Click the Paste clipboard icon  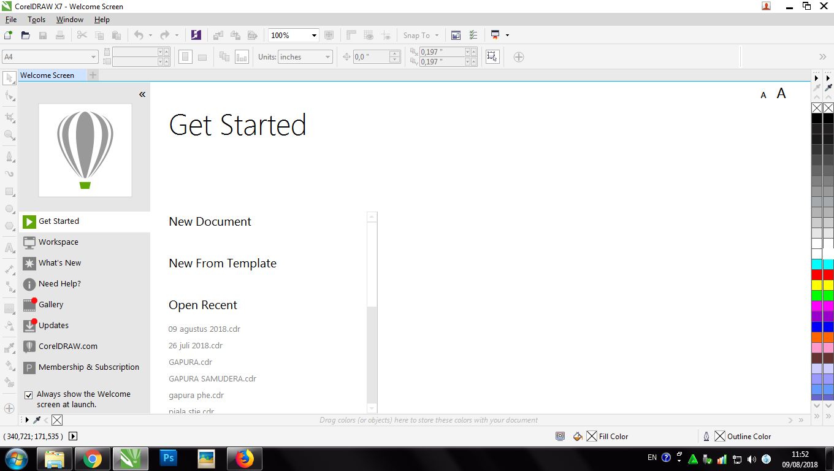(x=117, y=35)
